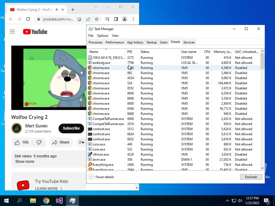Go to YouTube home via logo
The height and width of the screenshot is (206, 275).
point(35,32)
